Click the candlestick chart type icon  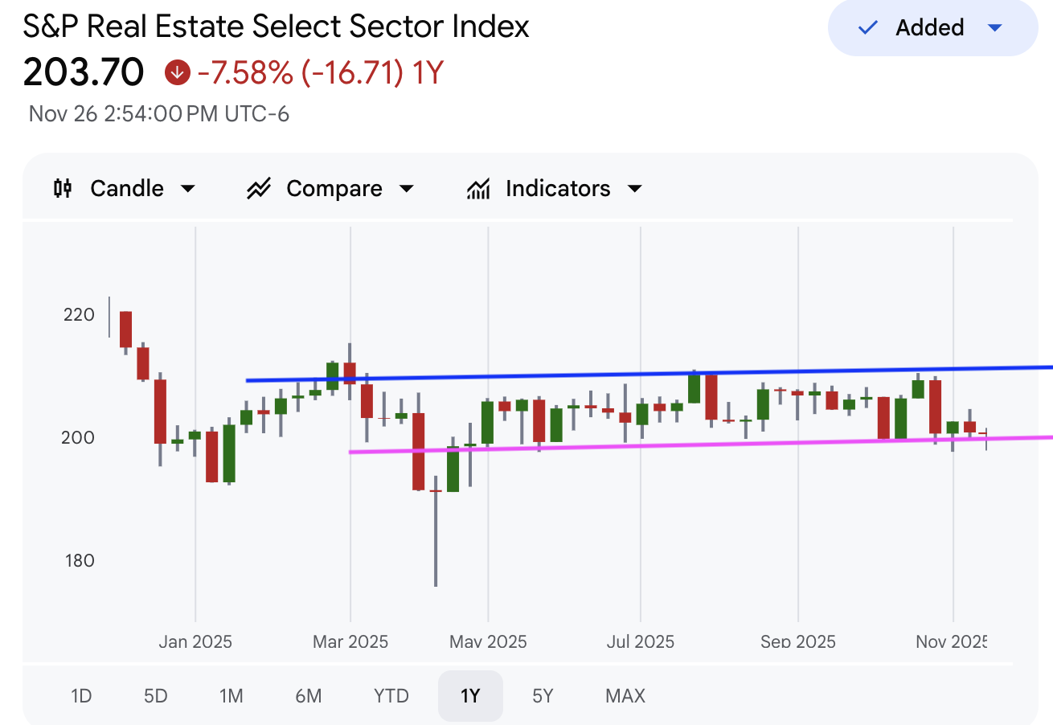tap(63, 189)
